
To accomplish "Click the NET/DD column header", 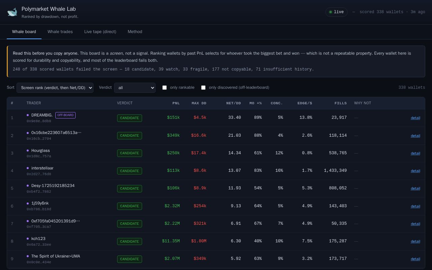I will click(234, 103).
